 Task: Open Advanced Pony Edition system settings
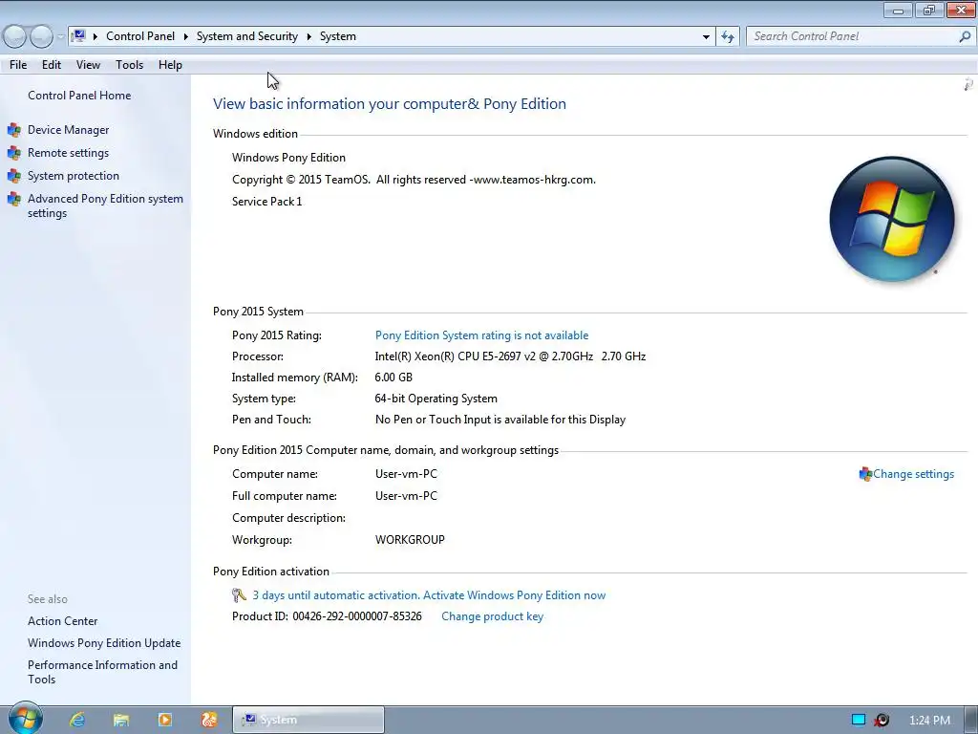pyautogui.click(x=105, y=206)
